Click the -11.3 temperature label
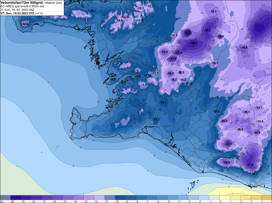 [x=135, y=71]
